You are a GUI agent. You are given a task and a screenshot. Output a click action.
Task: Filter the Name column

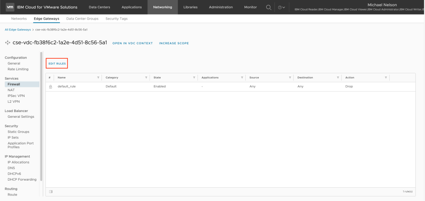coord(98,77)
